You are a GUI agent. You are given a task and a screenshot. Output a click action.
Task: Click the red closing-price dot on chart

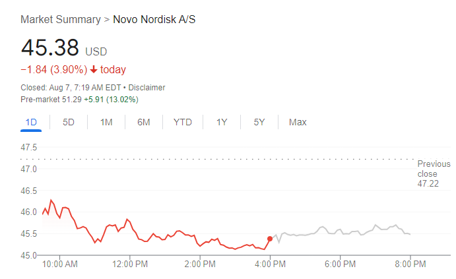270,239
